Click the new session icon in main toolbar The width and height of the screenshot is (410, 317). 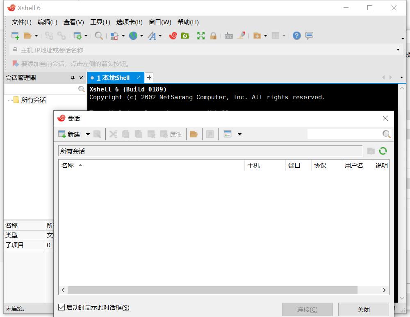coord(15,36)
